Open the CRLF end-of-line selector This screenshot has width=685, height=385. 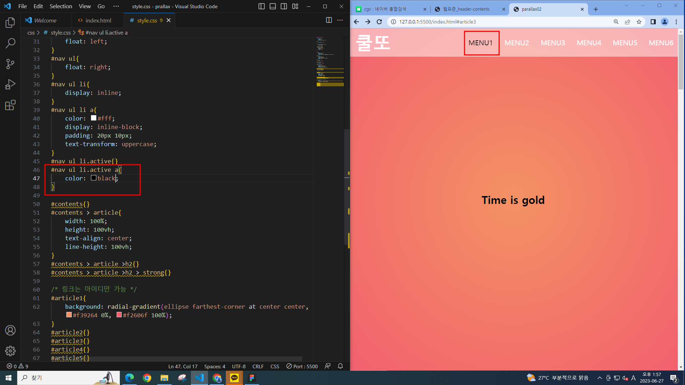(258, 366)
